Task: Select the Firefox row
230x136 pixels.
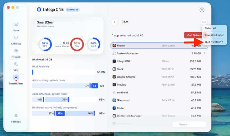Action: [x=159, y=46]
